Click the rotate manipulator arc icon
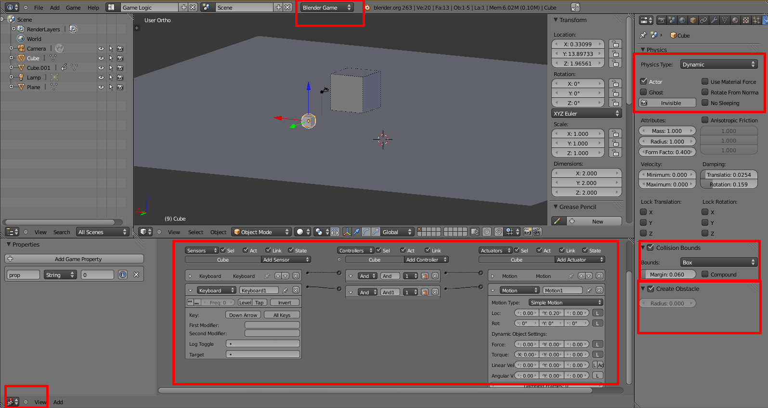This screenshot has width=768, height=408. (366, 232)
